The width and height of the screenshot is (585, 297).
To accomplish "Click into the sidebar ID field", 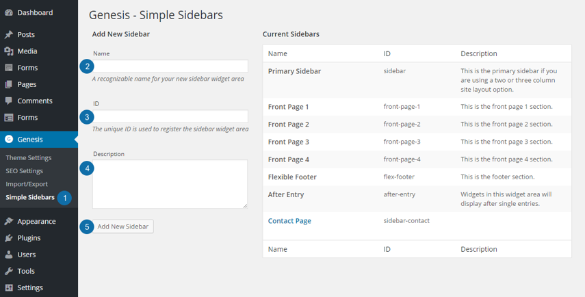I will 170,117.
